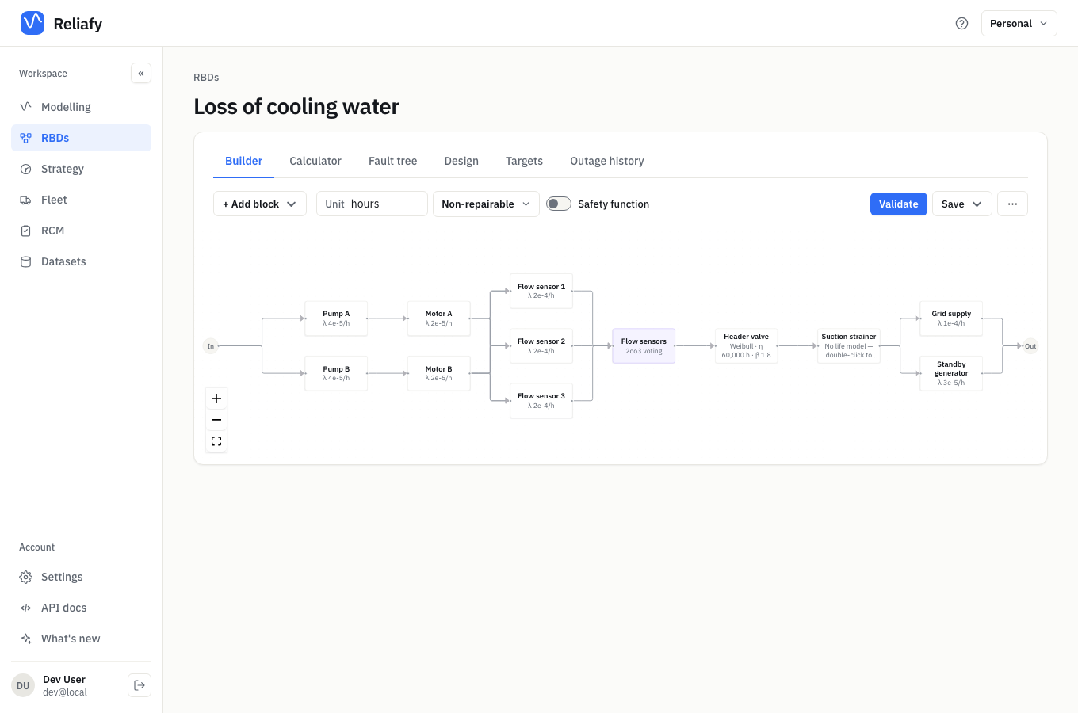
Task: Switch to the Builder tab
Action: click(x=243, y=161)
